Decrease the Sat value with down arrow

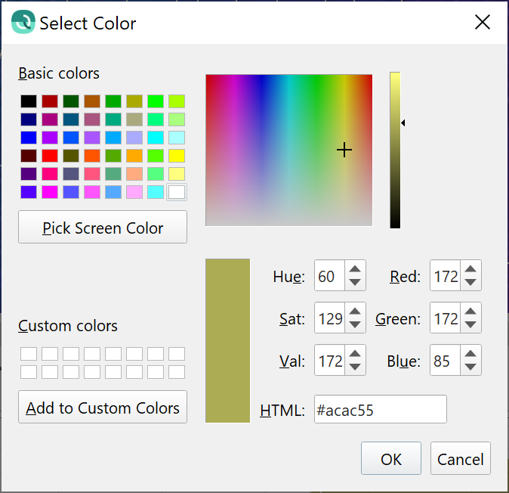pos(355,325)
